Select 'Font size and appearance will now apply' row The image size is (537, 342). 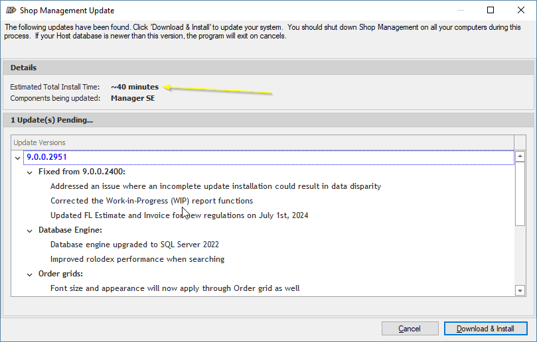point(175,288)
